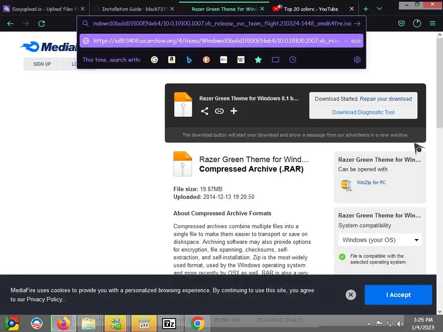Screen dimensions: 443x332
Task: Open the Repair your download link
Action: coord(386,99)
